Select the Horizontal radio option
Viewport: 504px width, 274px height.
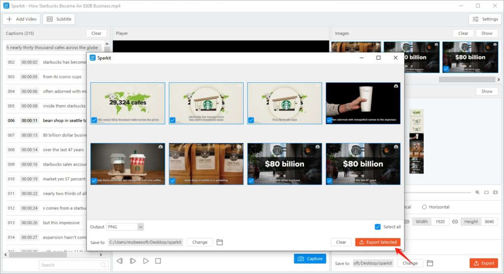pos(424,207)
